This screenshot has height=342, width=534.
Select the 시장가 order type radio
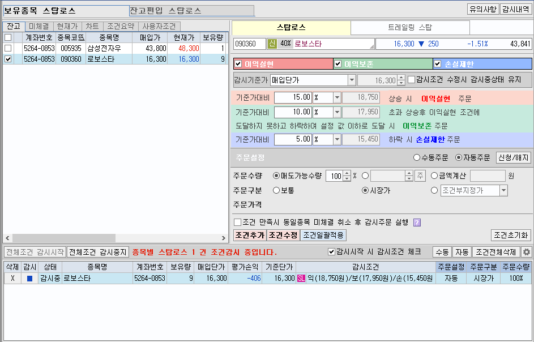(365, 190)
